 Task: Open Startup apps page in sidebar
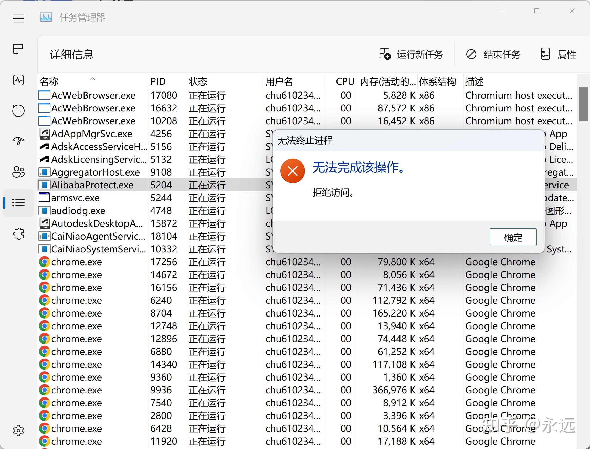pyautogui.click(x=18, y=141)
